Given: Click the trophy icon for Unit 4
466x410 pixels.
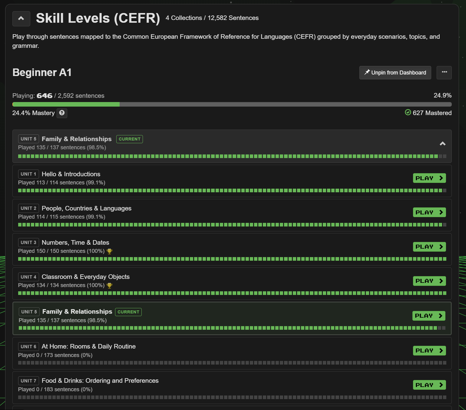Looking at the screenshot, I should (x=110, y=286).
